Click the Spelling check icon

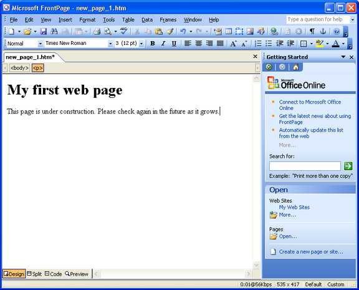pyautogui.click(x=124, y=31)
